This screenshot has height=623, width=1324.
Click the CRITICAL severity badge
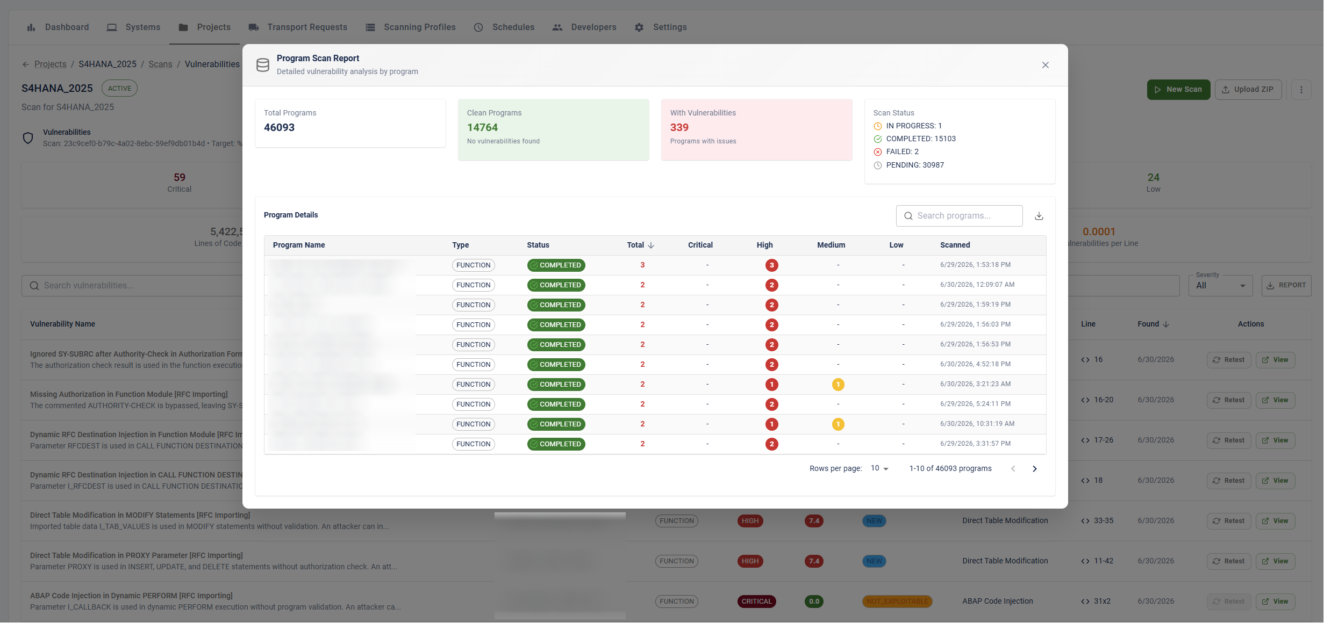(756, 602)
